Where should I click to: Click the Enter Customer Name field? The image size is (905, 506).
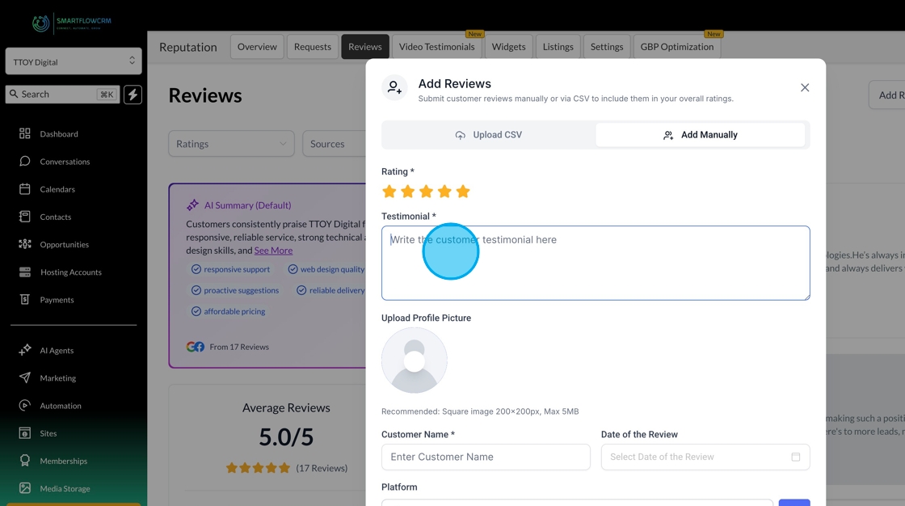[x=486, y=457]
